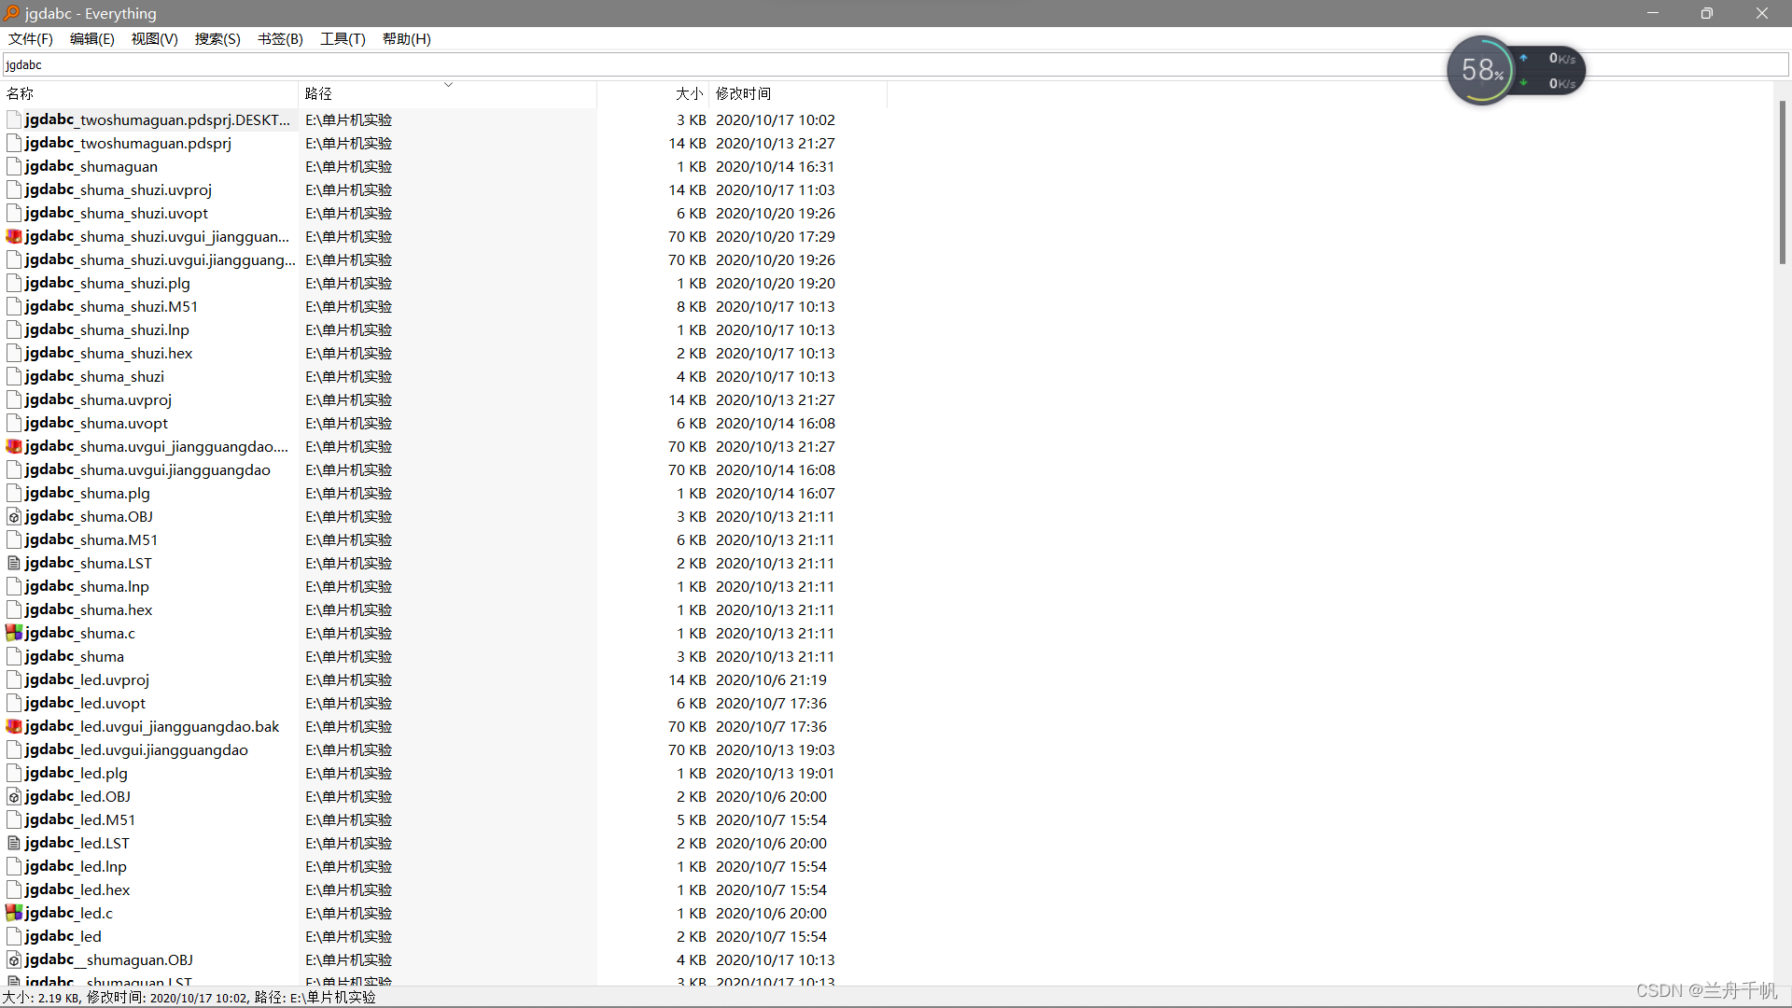Open the 文件(F) menu
The width and height of the screenshot is (1792, 1008).
(x=31, y=38)
